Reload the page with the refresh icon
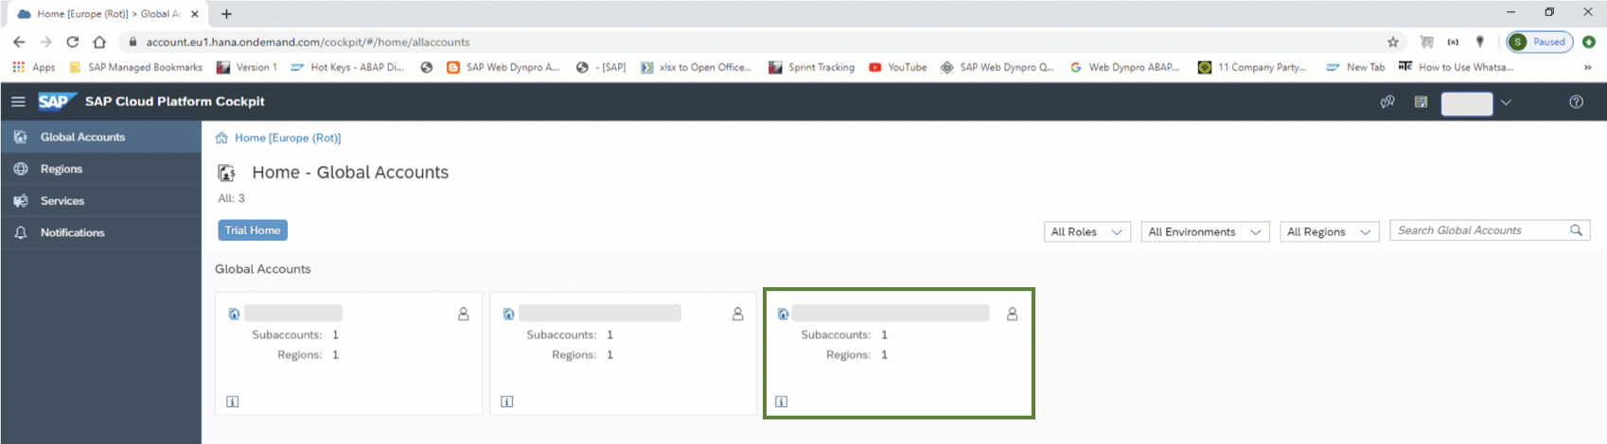 point(72,42)
